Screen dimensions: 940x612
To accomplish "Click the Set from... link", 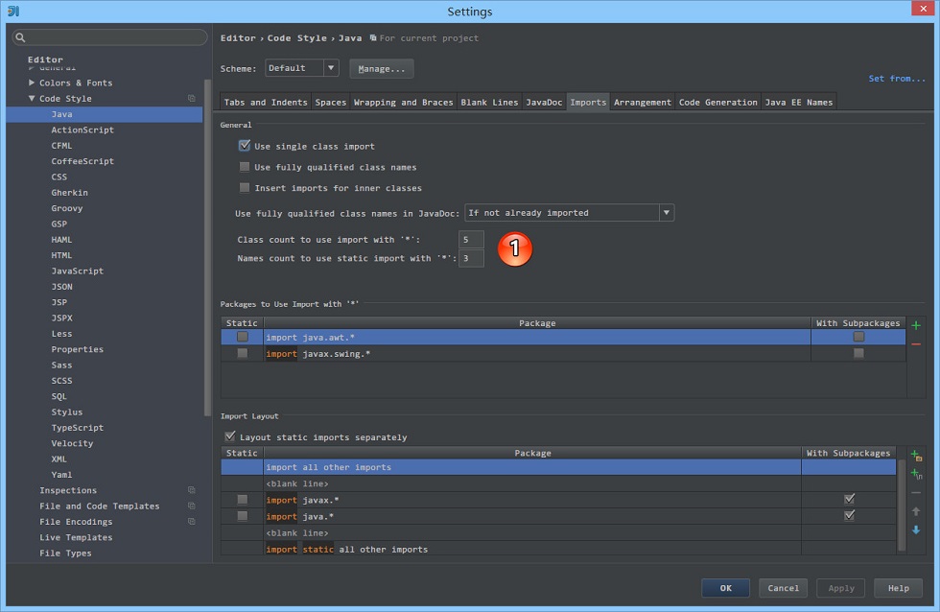I will [897, 79].
